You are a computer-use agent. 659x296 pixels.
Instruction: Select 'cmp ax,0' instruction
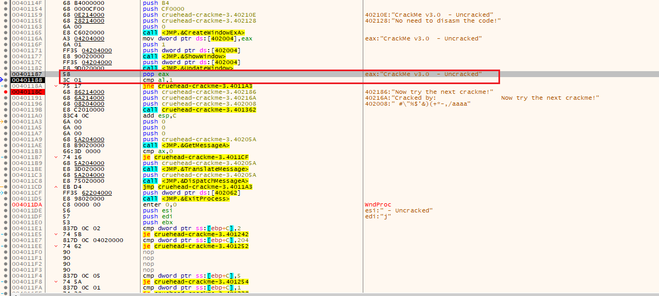coord(158,151)
